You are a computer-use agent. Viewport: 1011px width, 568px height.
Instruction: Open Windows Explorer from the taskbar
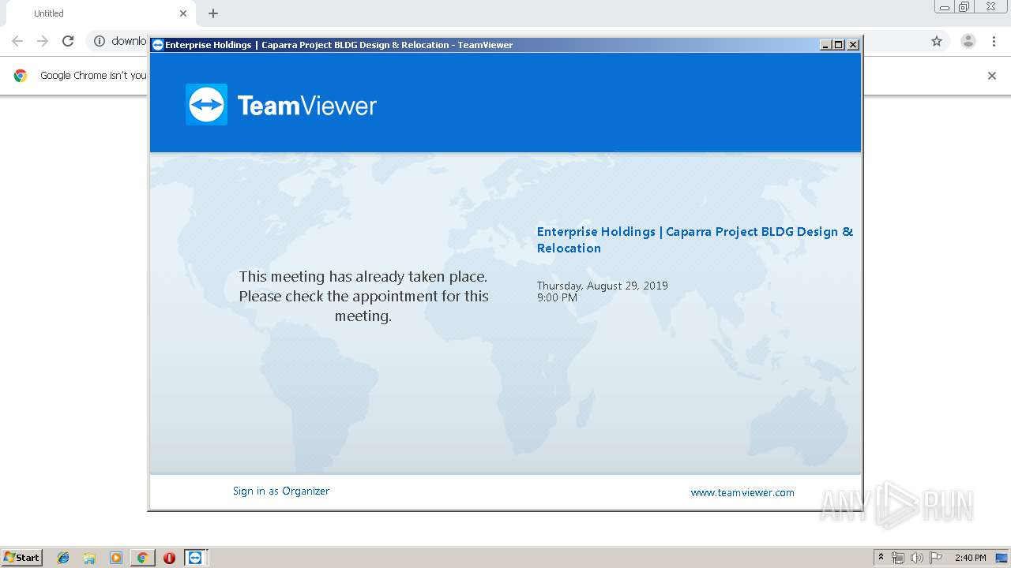(89, 558)
